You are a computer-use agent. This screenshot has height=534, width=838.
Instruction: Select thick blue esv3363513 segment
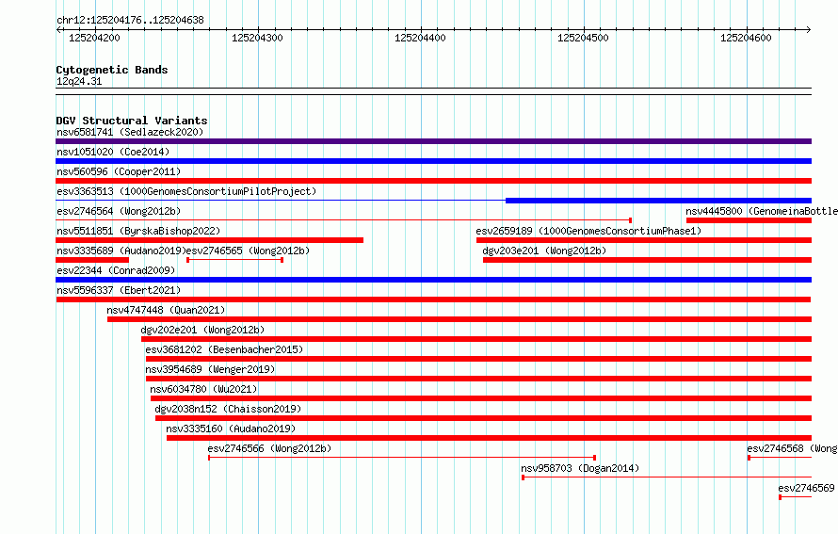point(658,201)
